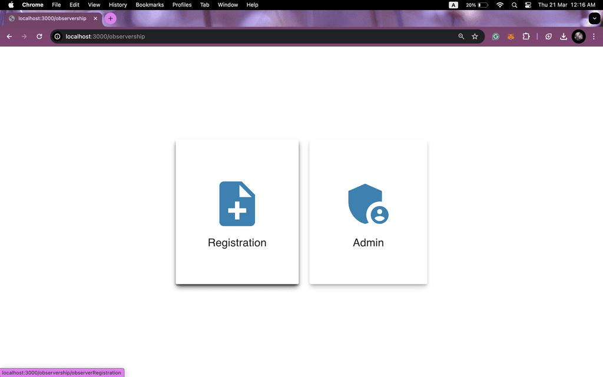The height and width of the screenshot is (377, 603).
Task: Open the Extensions puzzle piece menu
Action: pyautogui.click(x=526, y=37)
